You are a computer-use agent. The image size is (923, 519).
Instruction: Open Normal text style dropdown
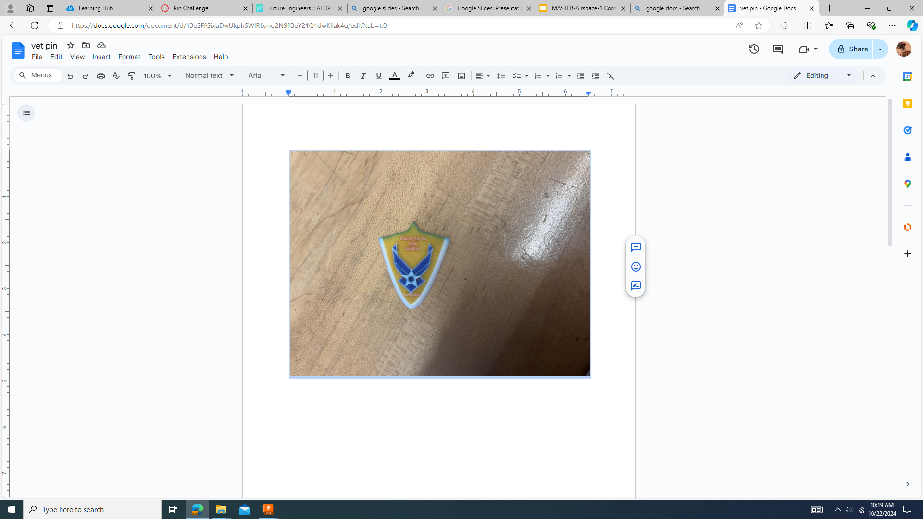(x=210, y=76)
